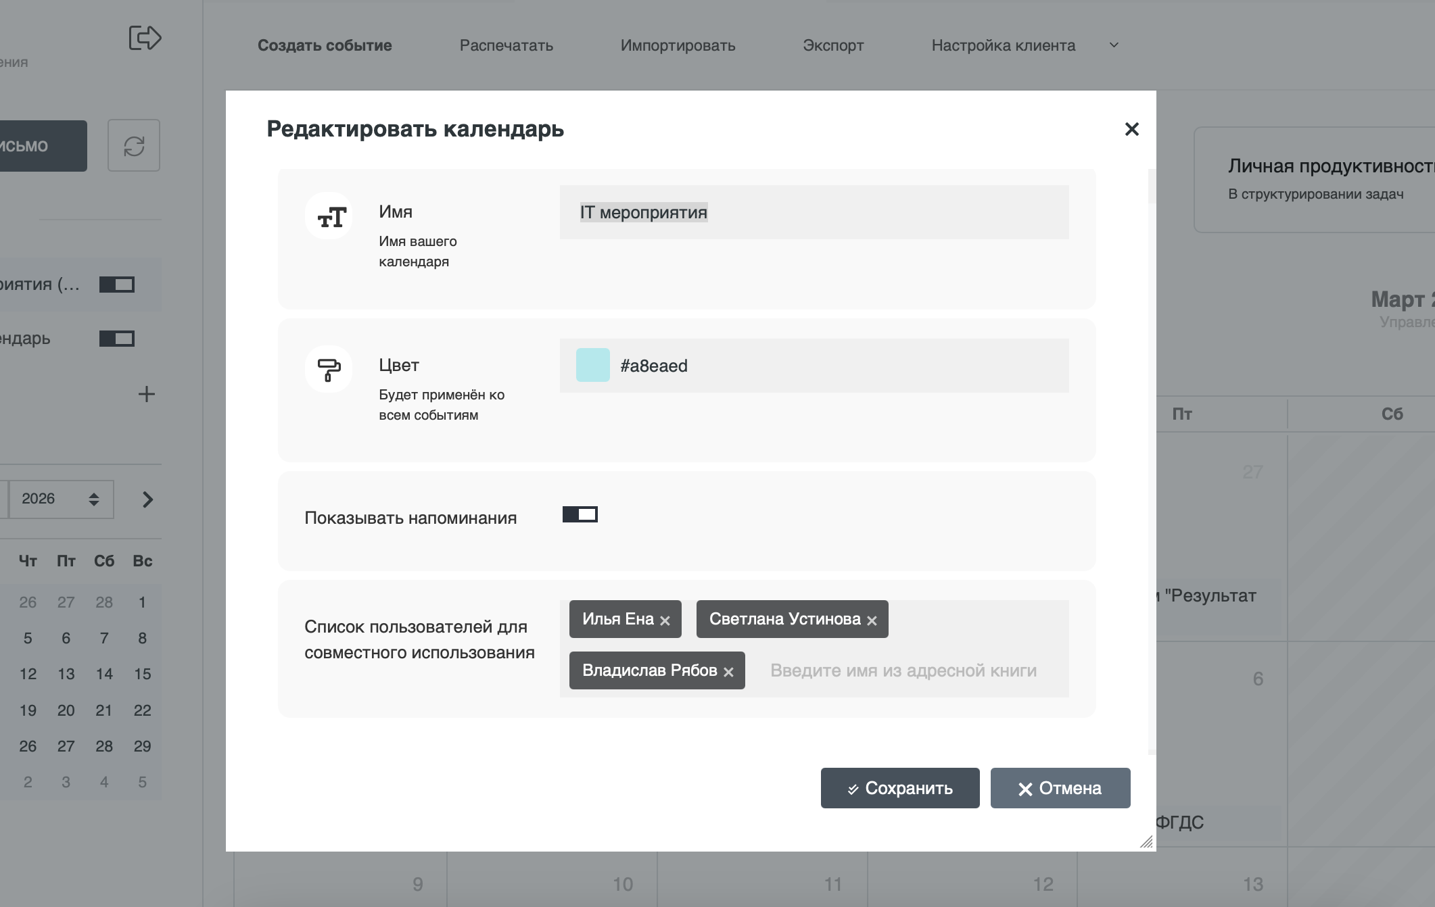
Task: Open the year 2026 selector
Action: click(61, 499)
